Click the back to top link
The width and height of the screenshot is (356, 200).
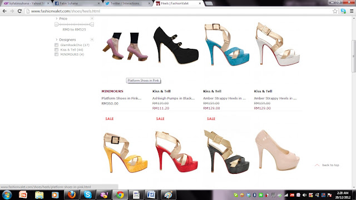coord(330,165)
